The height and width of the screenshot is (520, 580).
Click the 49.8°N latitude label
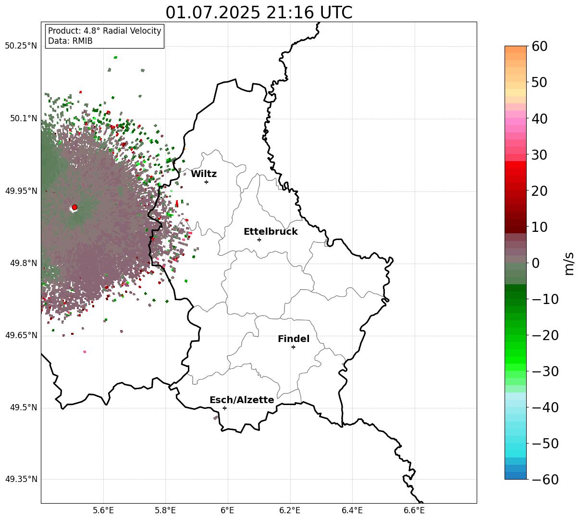pyautogui.click(x=24, y=263)
